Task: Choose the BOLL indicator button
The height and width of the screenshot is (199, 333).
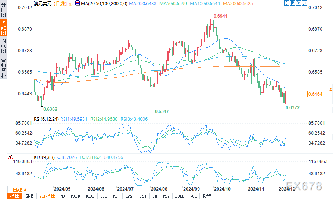Action: pyautogui.click(x=180, y=196)
